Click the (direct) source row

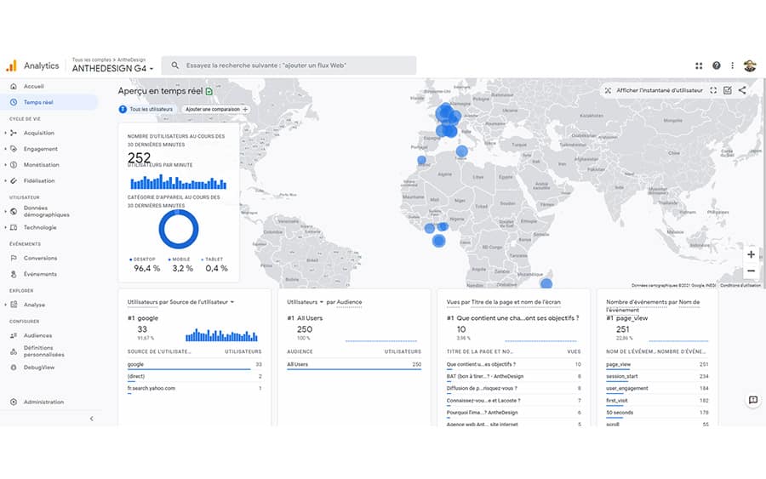tap(194, 376)
